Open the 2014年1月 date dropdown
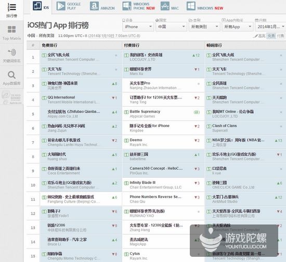286x262 pixels. pyautogui.click(x=270, y=27)
